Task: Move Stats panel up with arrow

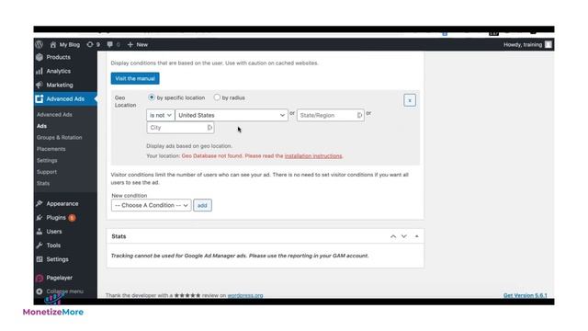Action: (393, 236)
